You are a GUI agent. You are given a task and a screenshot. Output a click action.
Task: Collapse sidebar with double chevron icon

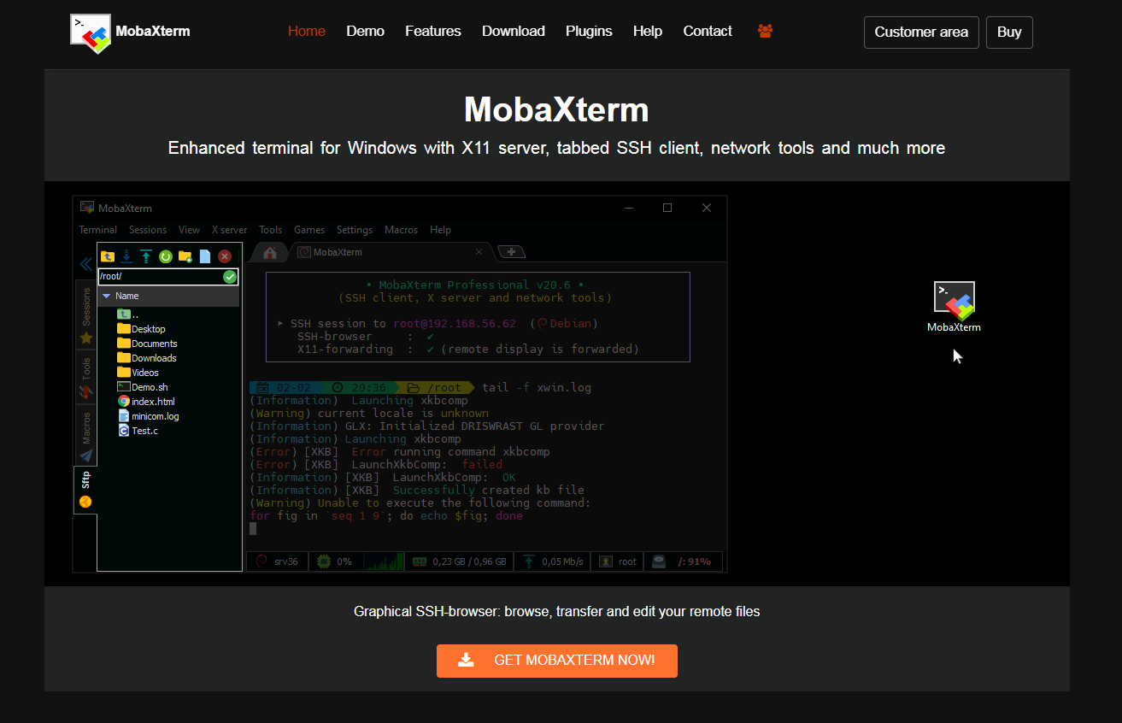tap(85, 264)
